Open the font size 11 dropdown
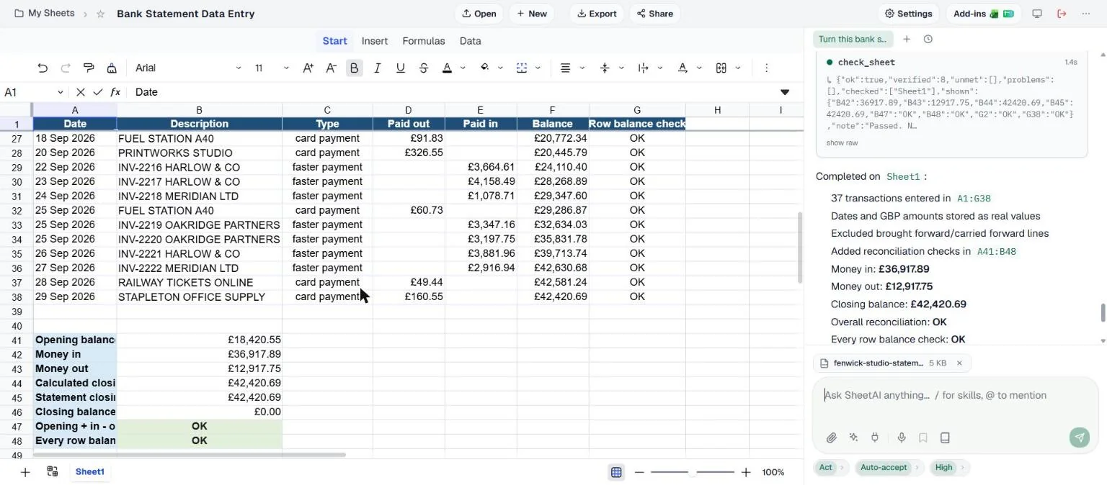The width and height of the screenshot is (1107, 485). (271, 68)
